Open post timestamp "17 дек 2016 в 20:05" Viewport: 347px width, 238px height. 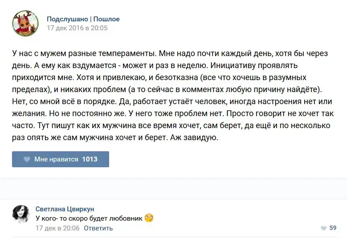tap(77, 28)
